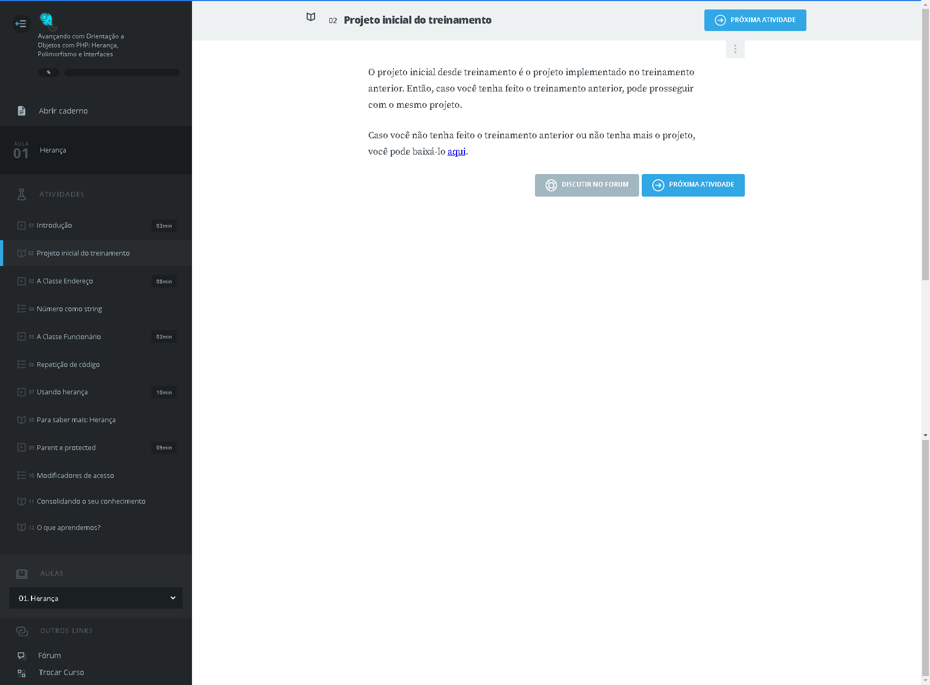Open the three-dot options menu
The width and height of the screenshot is (930, 685).
[735, 49]
